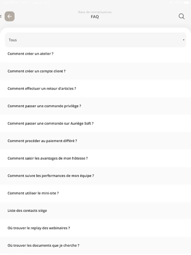
Task: Click the menu handle left of back button
Action: point(1,16)
